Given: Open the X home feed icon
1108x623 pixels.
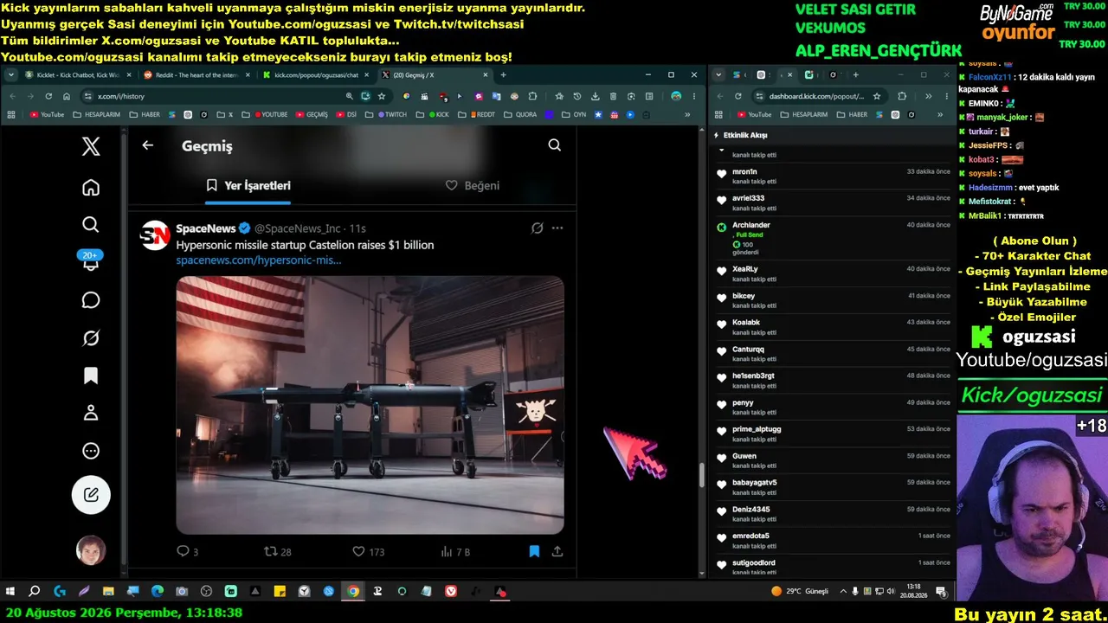Looking at the screenshot, I should pyautogui.click(x=91, y=188).
